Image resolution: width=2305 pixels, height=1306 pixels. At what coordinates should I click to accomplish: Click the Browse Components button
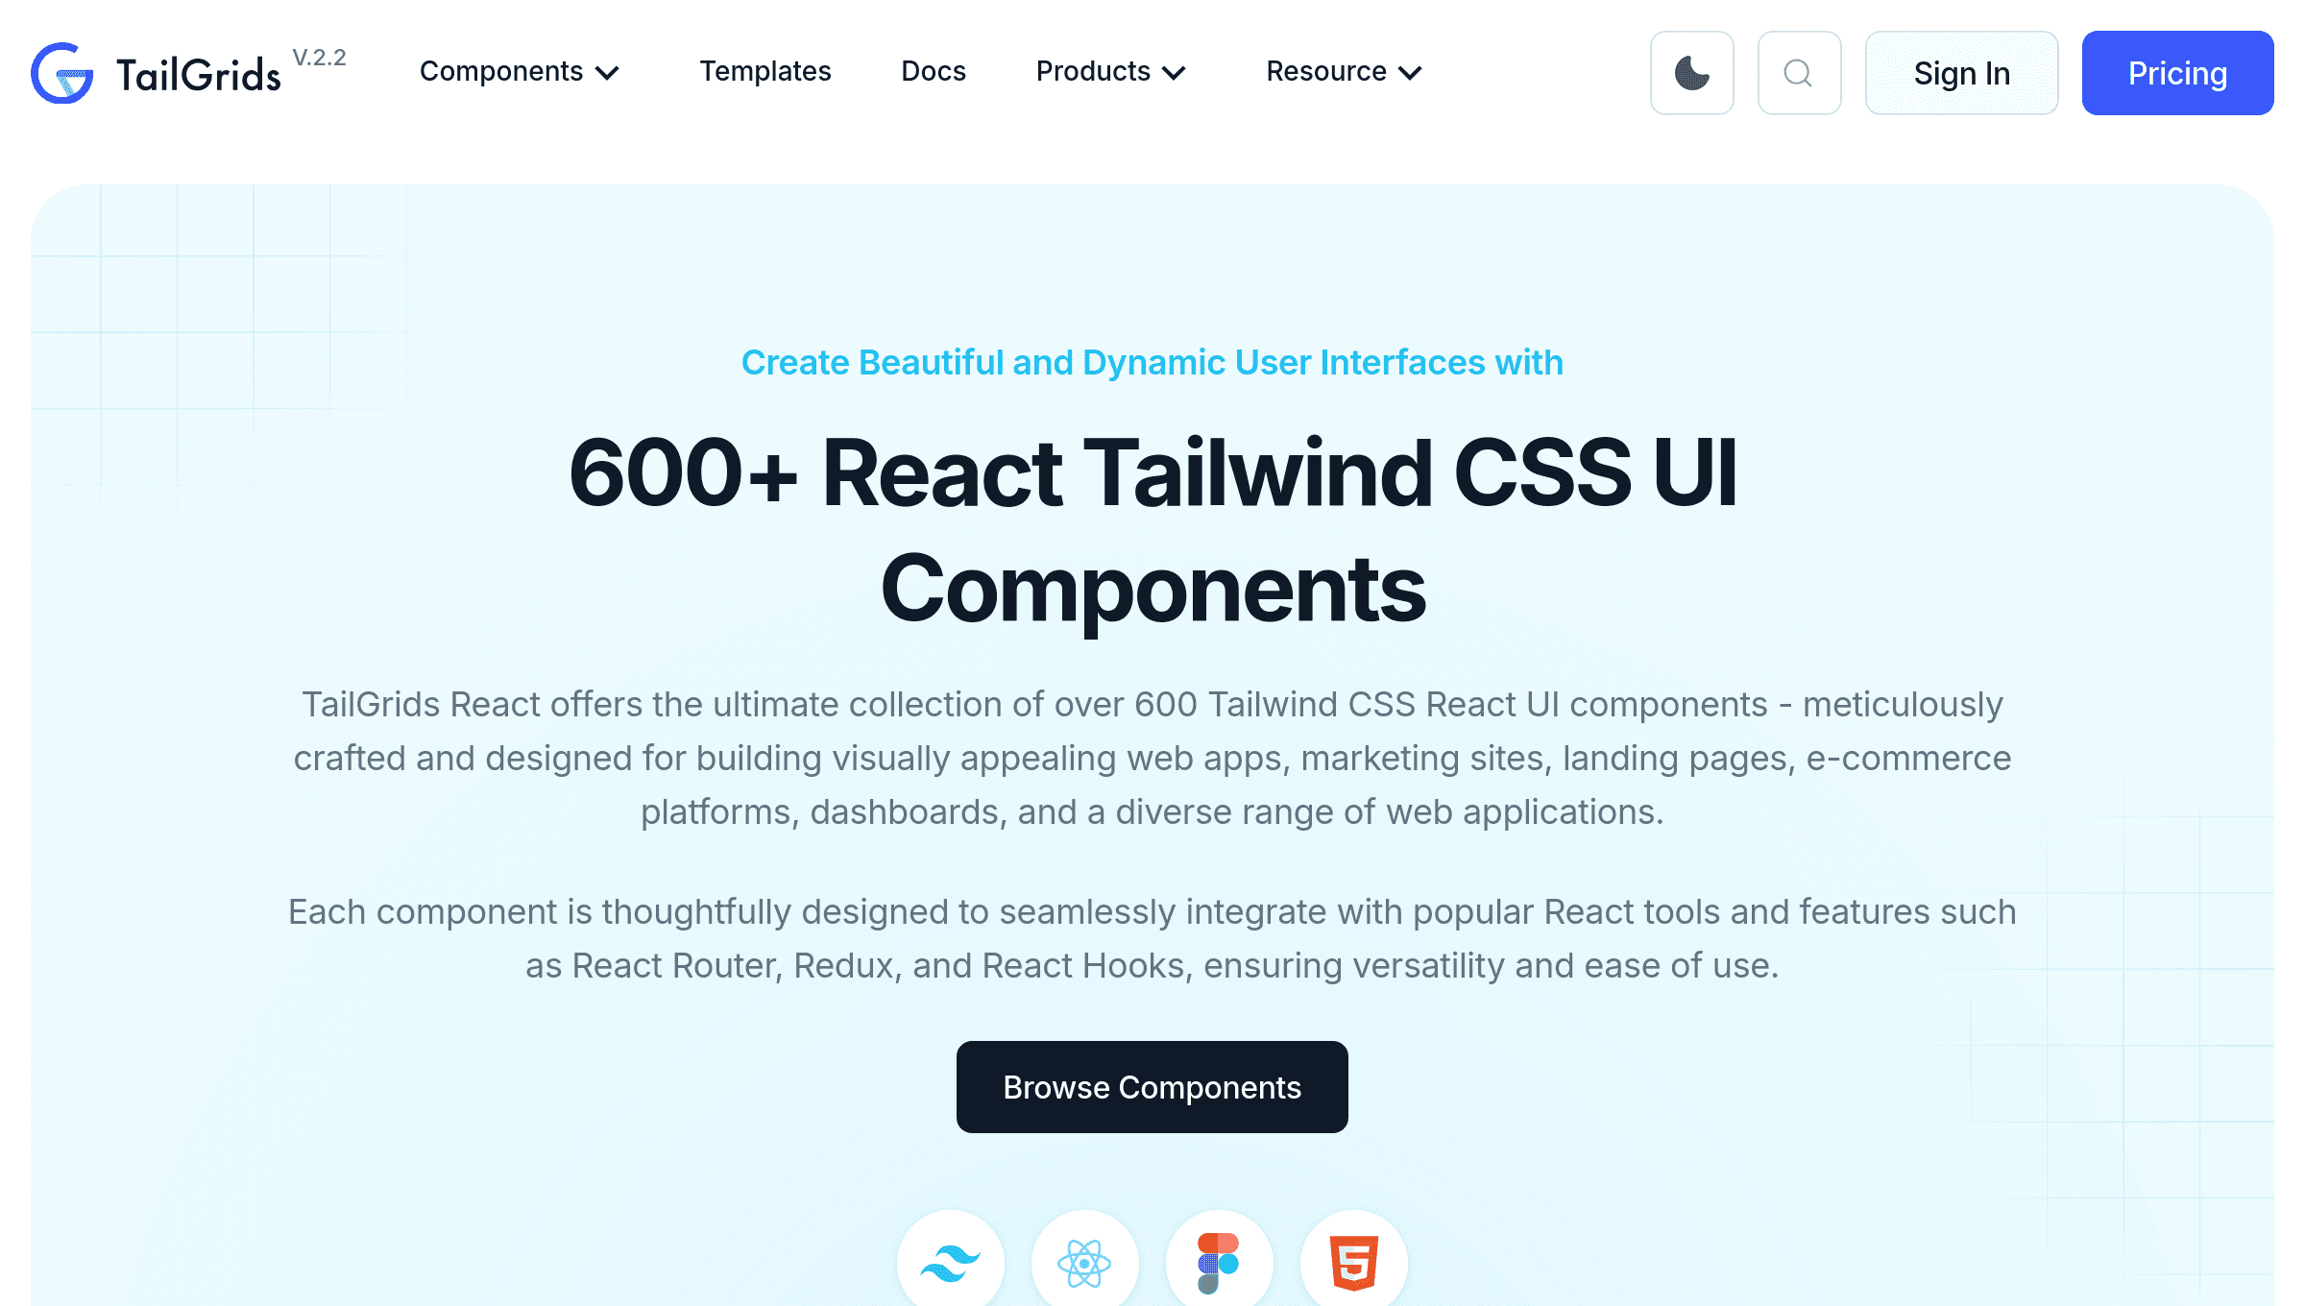1152,1087
